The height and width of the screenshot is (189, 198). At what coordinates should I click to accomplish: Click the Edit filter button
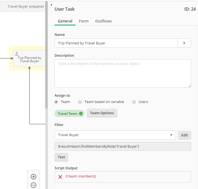pos(185,135)
